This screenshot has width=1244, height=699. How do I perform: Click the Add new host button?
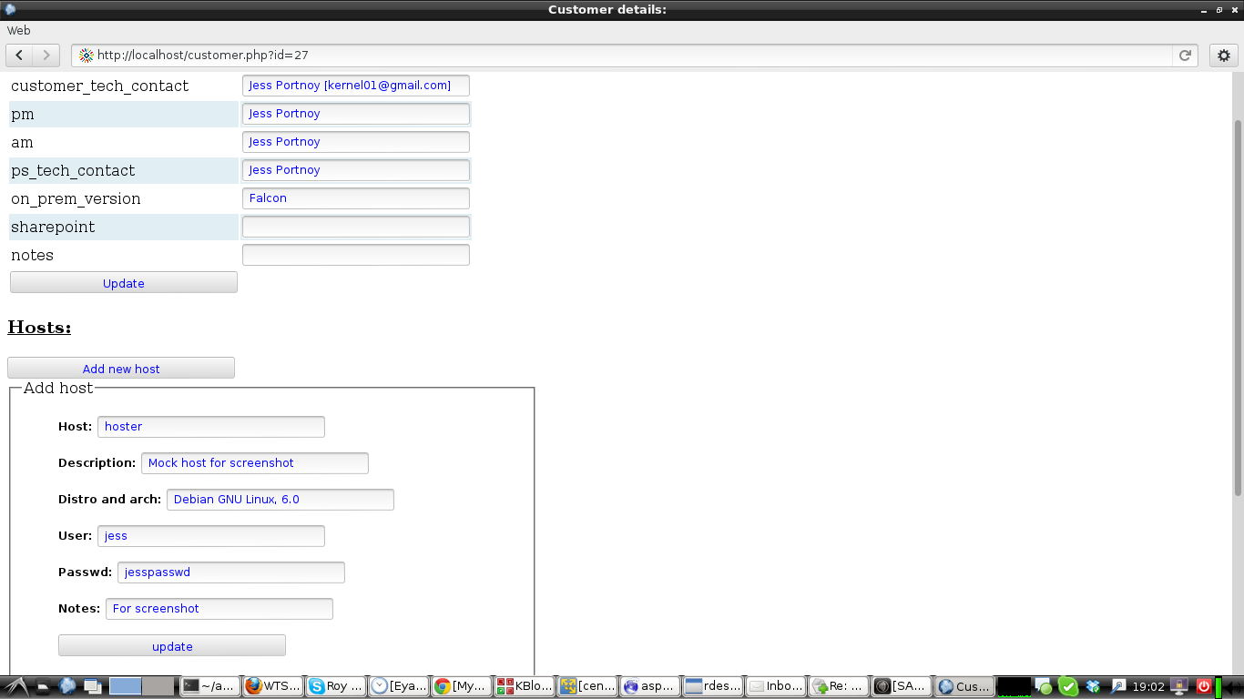click(120, 368)
